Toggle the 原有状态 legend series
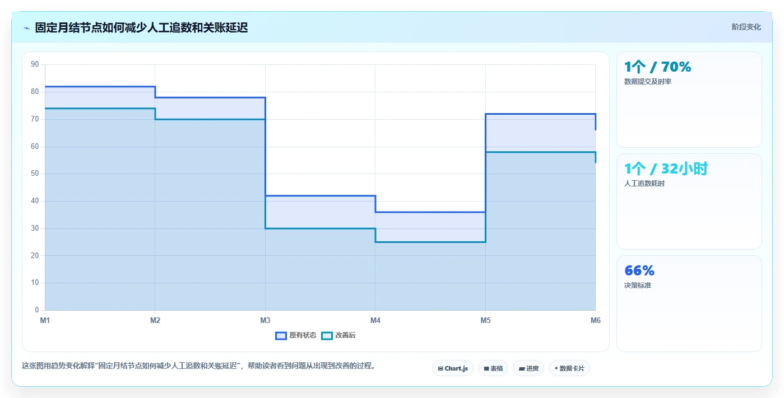 pos(296,335)
